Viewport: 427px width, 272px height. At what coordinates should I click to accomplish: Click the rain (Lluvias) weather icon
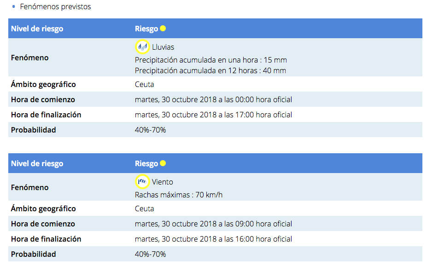point(142,47)
